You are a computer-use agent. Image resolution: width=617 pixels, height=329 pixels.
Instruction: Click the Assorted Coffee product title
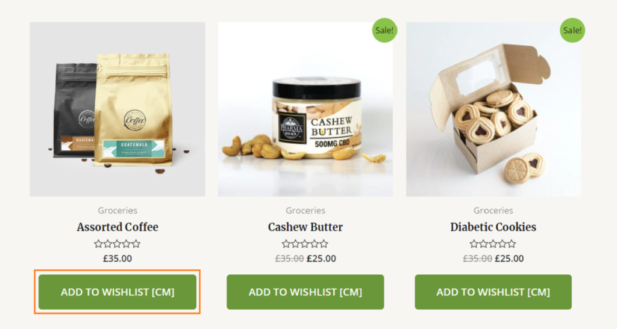(x=117, y=227)
